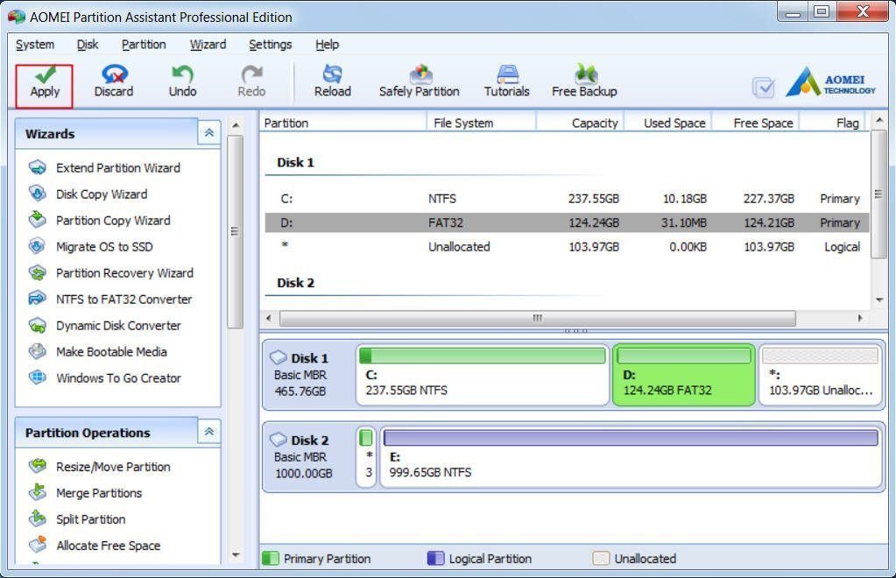Select D: 124.24GB FAT32 partition block
This screenshot has width=896, height=578.
(683, 375)
